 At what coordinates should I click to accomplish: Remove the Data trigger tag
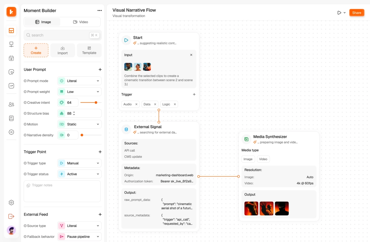pos(155,104)
